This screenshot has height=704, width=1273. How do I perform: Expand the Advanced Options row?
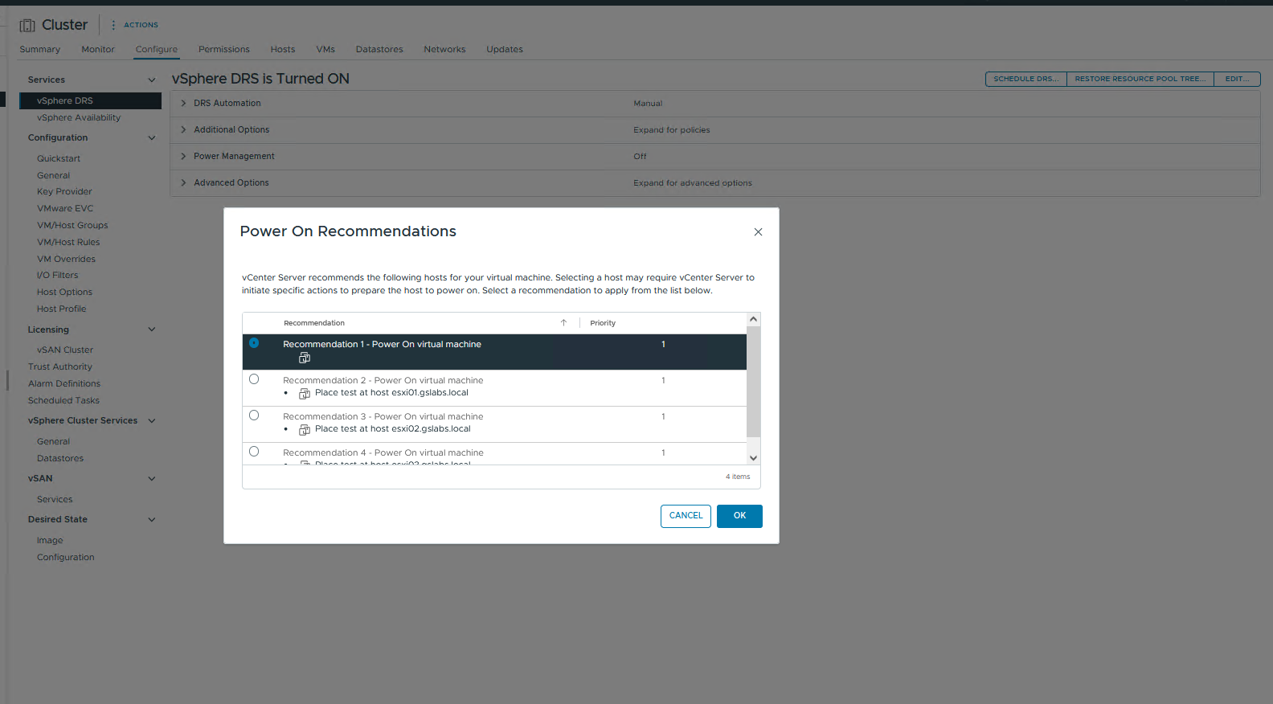[183, 182]
